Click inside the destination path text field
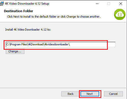 click(61, 45)
